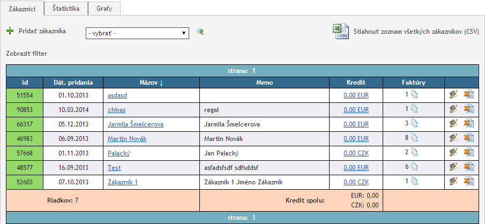Select the Zákazníci tab
485x224 pixels.
(x=22, y=9)
